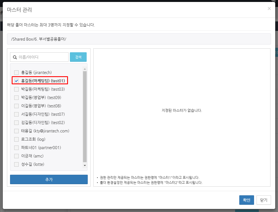This screenshot has height=212, width=278.
Task: Tick the 태용길 (kty@jirantech.com) checkbox
Action: (16, 131)
